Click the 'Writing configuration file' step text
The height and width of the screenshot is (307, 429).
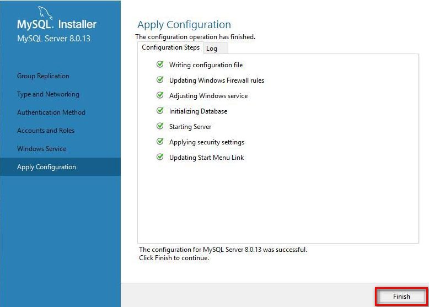(206, 65)
